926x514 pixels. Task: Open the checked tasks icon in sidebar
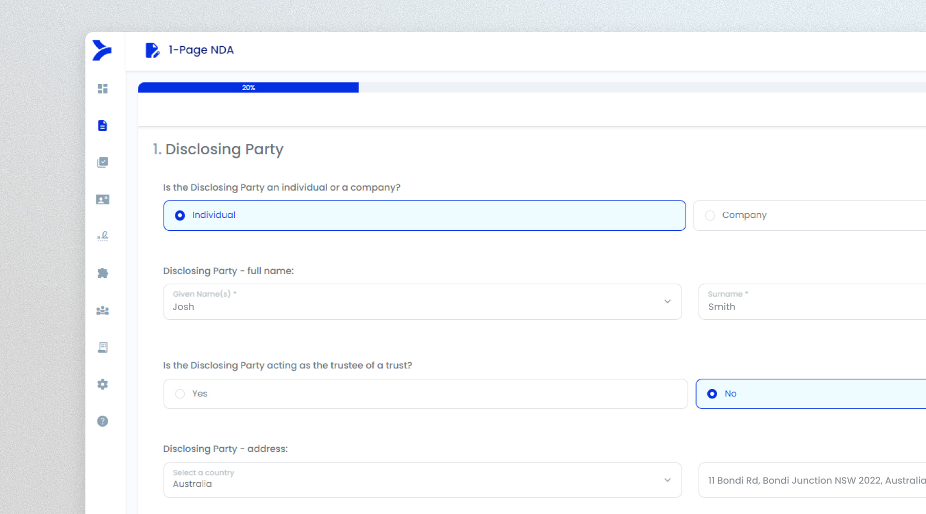[102, 162]
